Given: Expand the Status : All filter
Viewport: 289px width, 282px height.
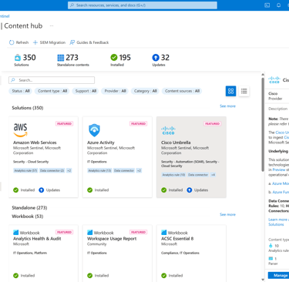Looking at the screenshot, I should (x=21, y=91).
